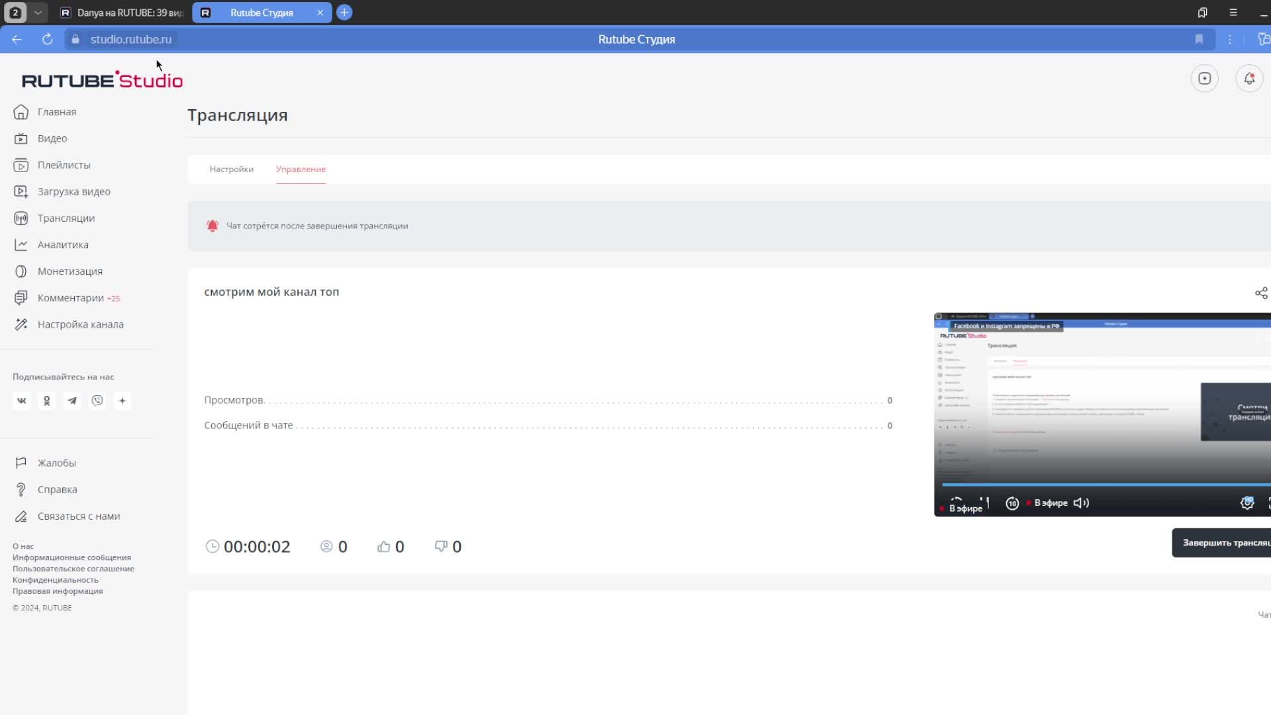The height and width of the screenshot is (715, 1271).
Task: Click the Просмотров label
Action: click(x=234, y=400)
